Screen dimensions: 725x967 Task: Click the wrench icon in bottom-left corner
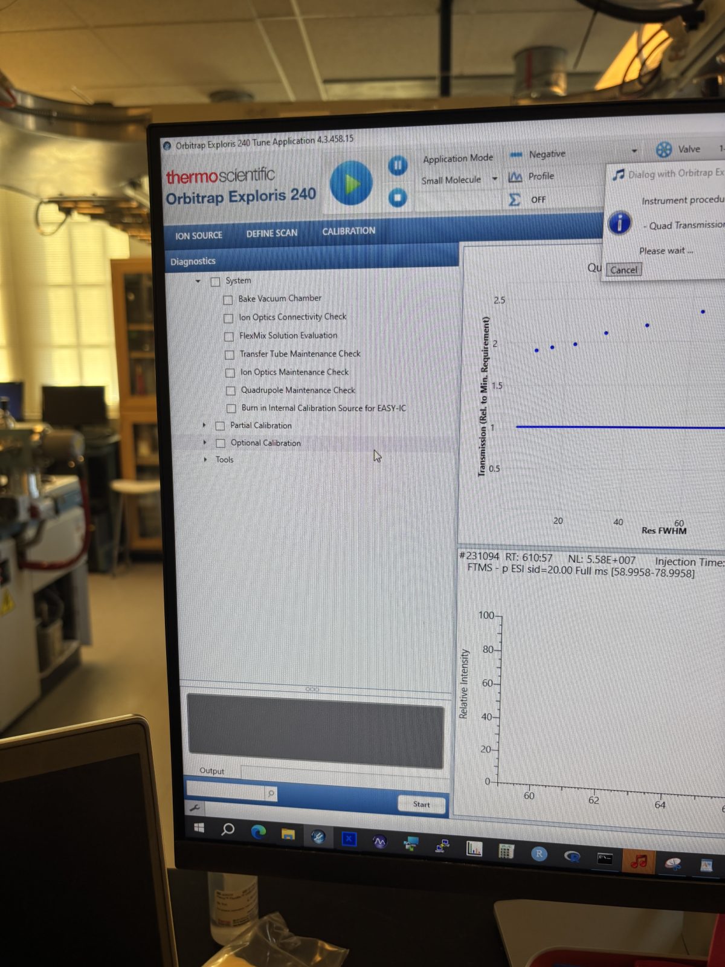click(195, 807)
